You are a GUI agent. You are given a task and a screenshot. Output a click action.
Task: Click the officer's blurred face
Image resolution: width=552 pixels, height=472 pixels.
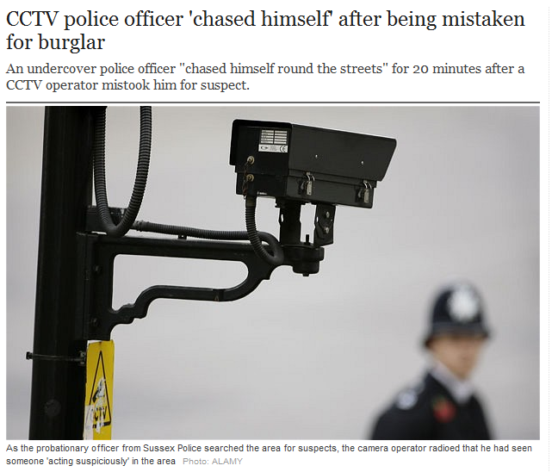click(x=457, y=354)
